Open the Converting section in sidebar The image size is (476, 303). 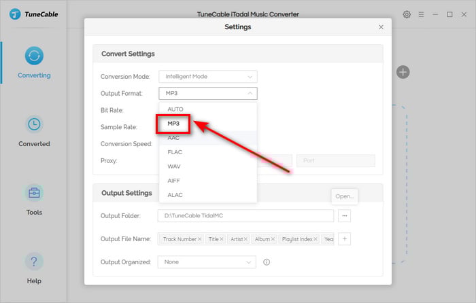[x=34, y=63]
